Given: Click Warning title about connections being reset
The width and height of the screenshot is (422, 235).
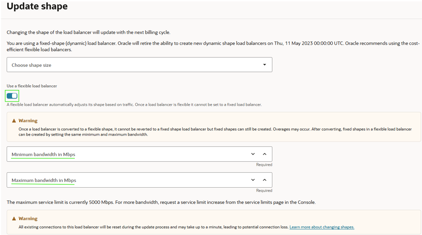Looking at the screenshot, I should [28, 219].
